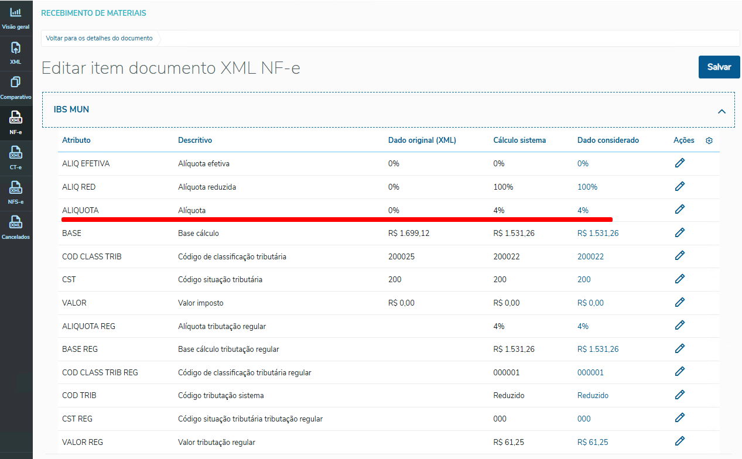Open the CT-e documents section
The image size is (742, 459).
click(x=16, y=158)
